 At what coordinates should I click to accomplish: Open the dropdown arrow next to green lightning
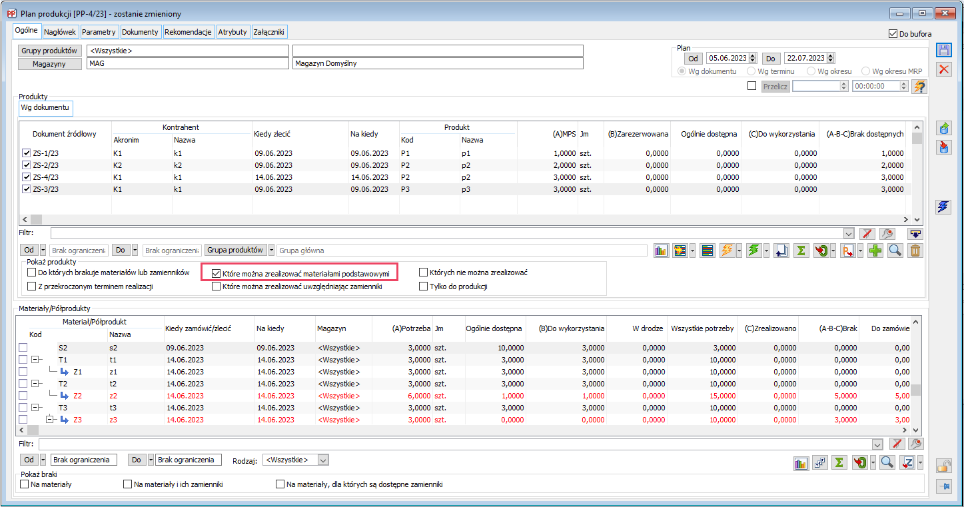pyautogui.click(x=766, y=251)
